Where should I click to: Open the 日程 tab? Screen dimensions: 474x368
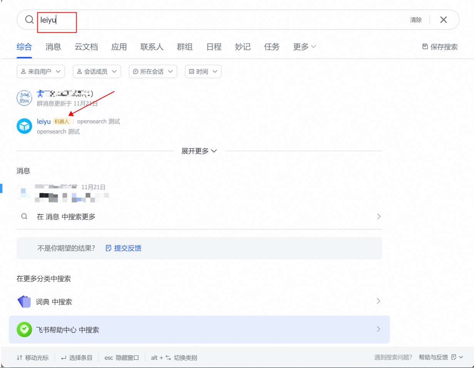214,47
